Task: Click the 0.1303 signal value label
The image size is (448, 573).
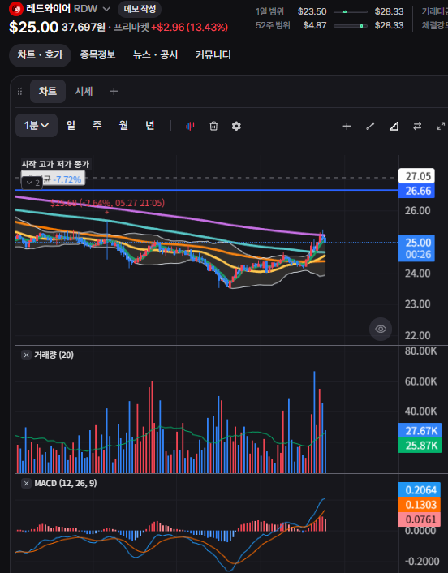Action: click(x=420, y=505)
